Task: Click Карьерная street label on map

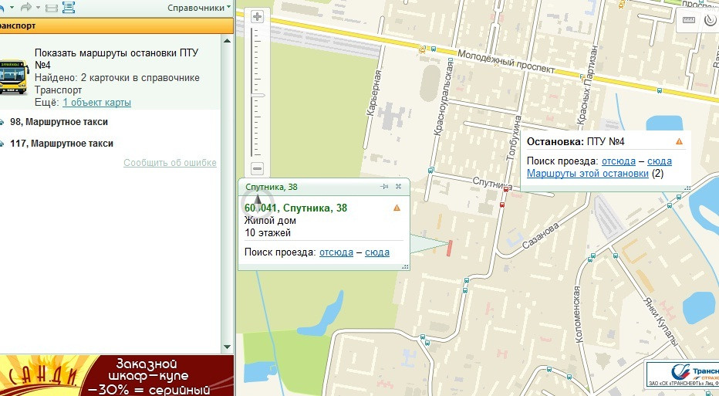Action: pos(373,93)
